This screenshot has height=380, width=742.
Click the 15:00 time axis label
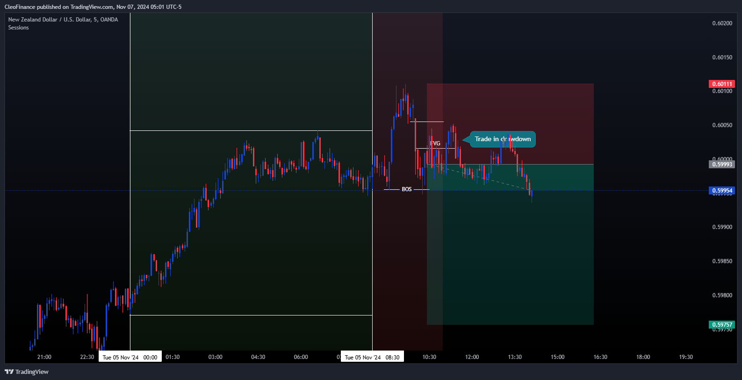point(558,357)
